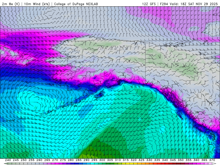Image resolution: width=220 pixels, height=165 pixels.
Task: Click the 'F294' forecast hour text
Action: pyautogui.click(x=164, y=4)
